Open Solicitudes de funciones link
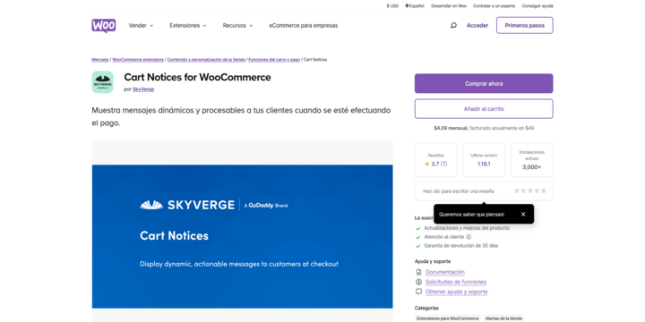This screenshot has height=322, width=645. click(x=456, y=282)
